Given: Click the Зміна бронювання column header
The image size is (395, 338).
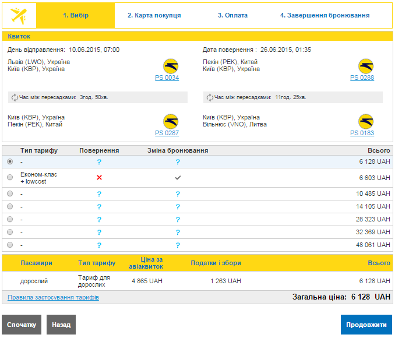Looking at the screenshot, I should pyautogui.click(x=178, y=150).
